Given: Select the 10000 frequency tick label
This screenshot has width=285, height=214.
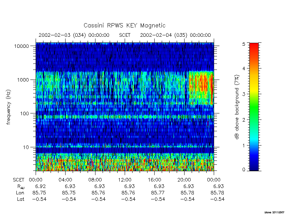Looking at the screenshot, I should coord(21,46).
